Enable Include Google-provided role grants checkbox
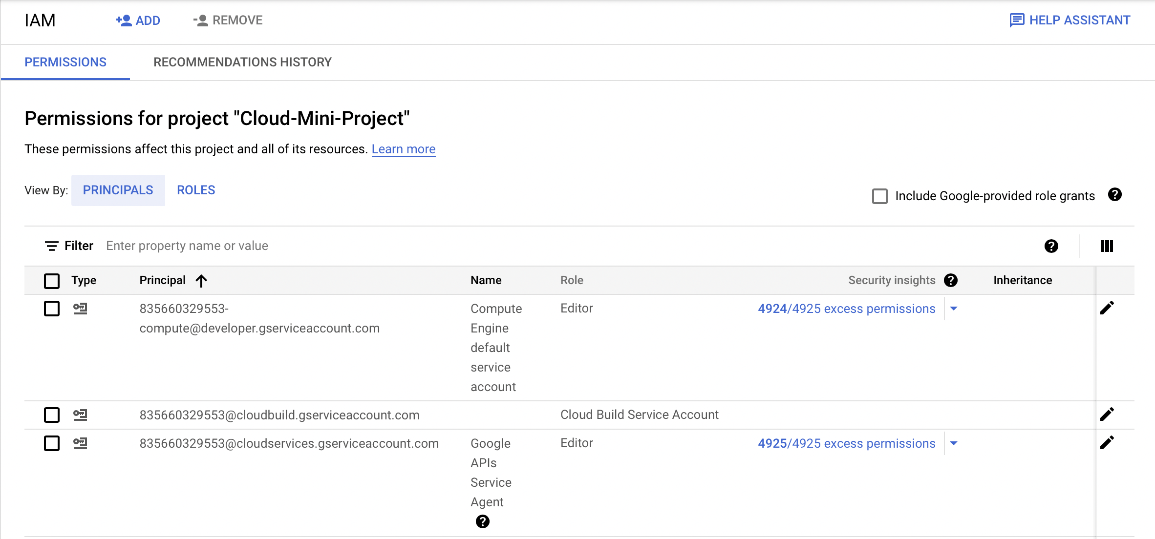Image resolution: width=1155 pixels, height=539 pixels. point(879,196)
